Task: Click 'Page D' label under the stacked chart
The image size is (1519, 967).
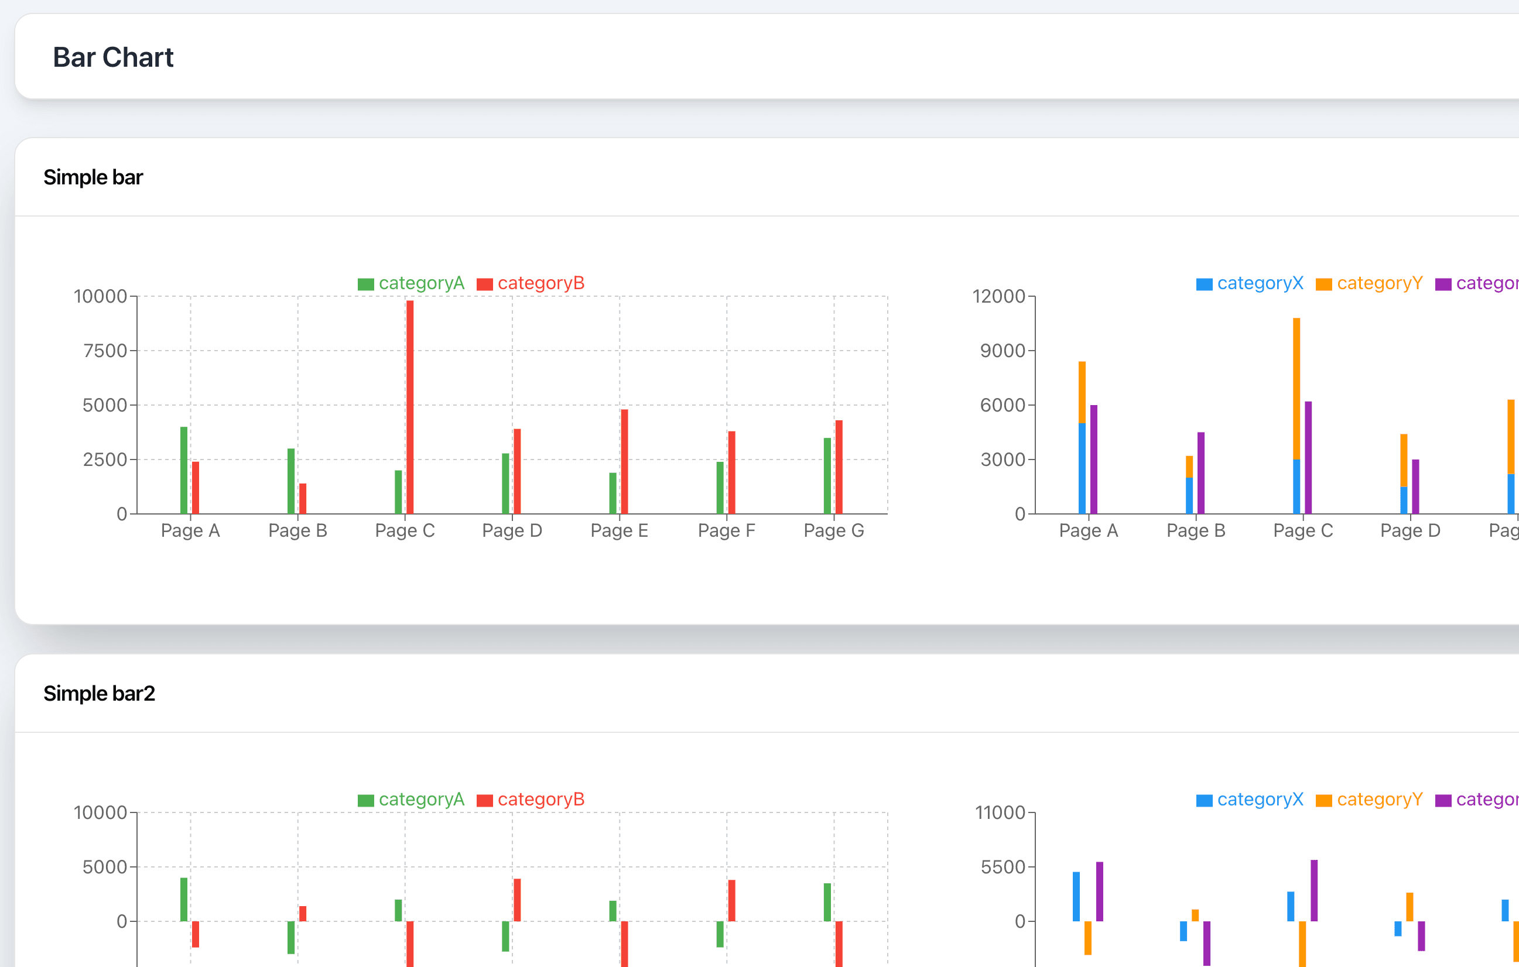Action: click(x=1411, y=531)
